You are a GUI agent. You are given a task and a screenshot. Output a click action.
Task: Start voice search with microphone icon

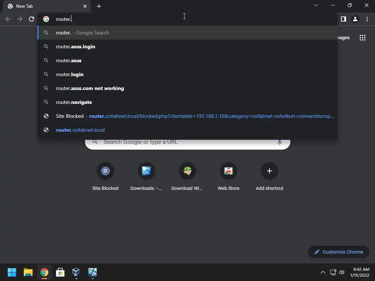pos(279,142)
